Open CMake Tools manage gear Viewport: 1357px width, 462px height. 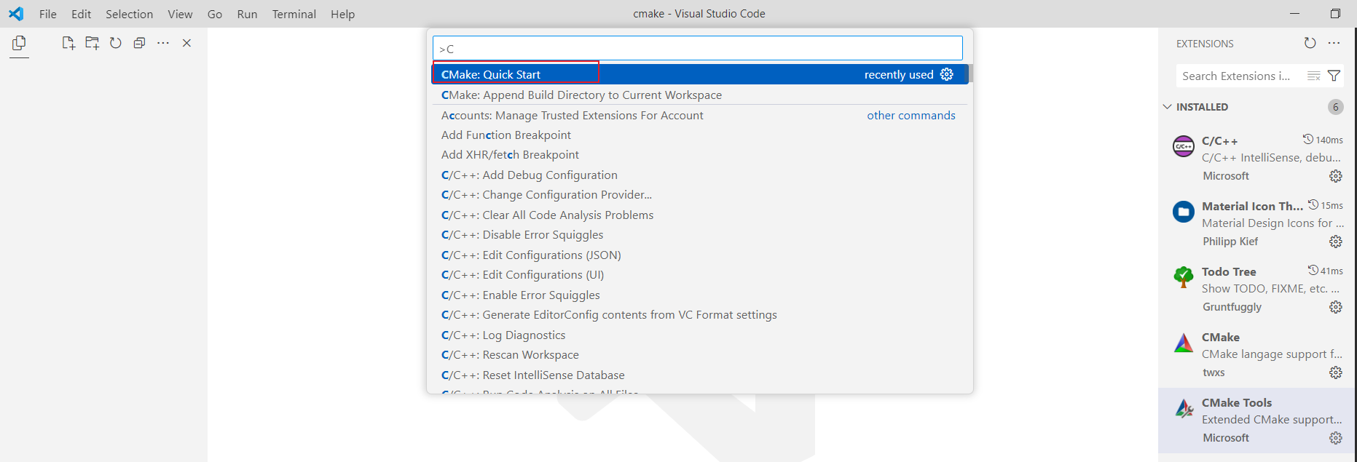tap(1335, 438)
